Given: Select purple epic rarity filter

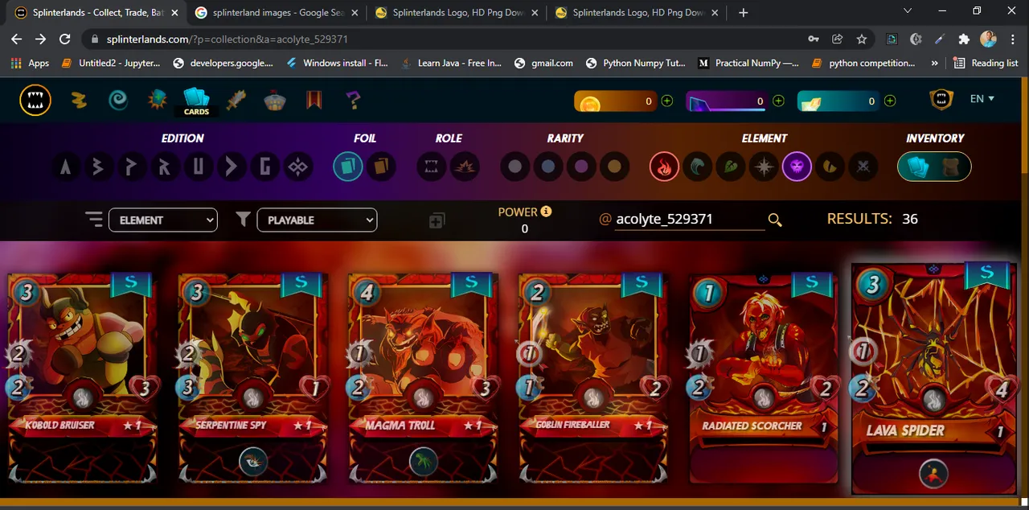Looking at the screenshot, I should pyautogui.click(x=581, y=167).
